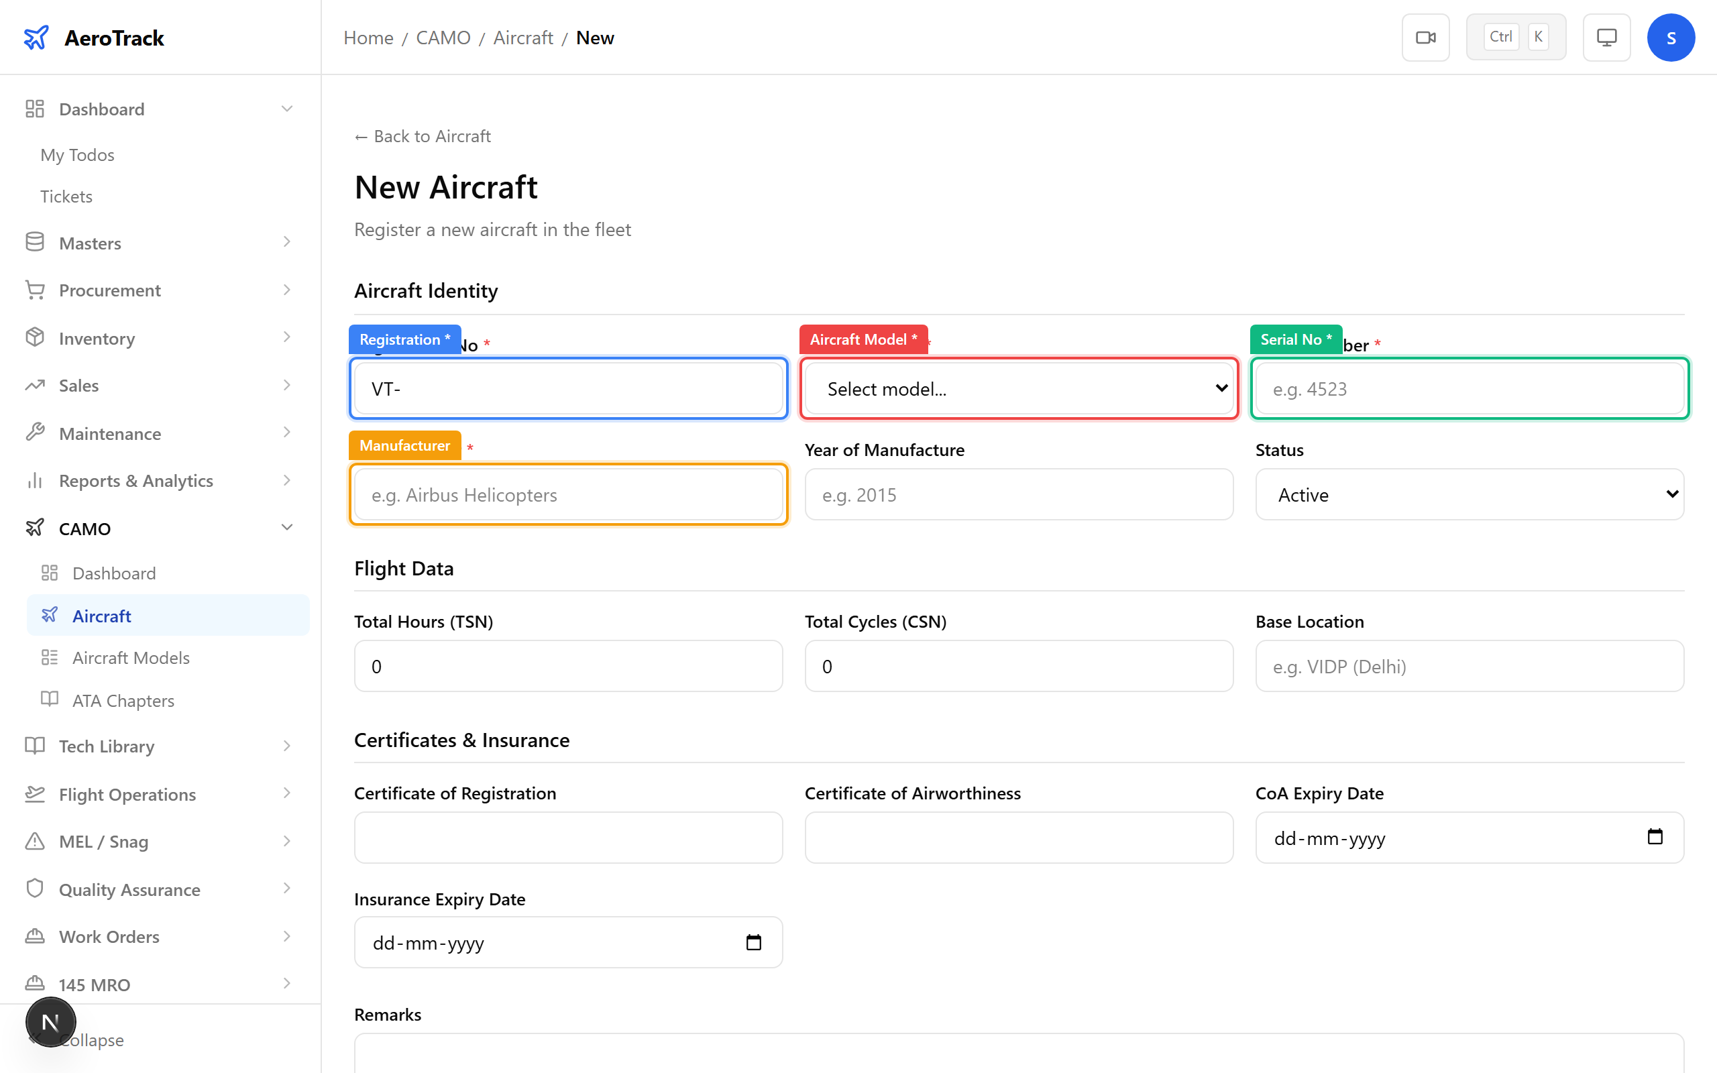The image size is (1717, 1073).
Task: Focus the Total Hours (TSN) field
Action: [567, 666]
